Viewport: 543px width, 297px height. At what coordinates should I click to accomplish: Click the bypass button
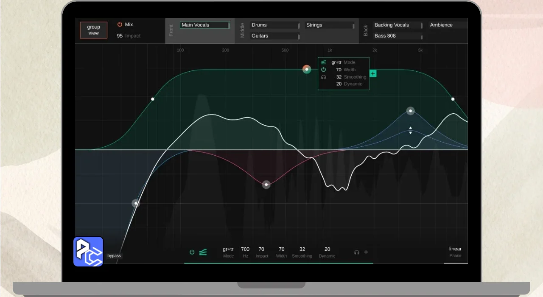[x=114, y=256]
